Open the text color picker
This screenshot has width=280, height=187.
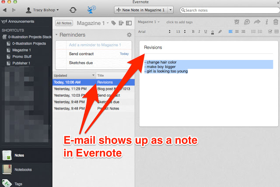(x=212, y=32)
